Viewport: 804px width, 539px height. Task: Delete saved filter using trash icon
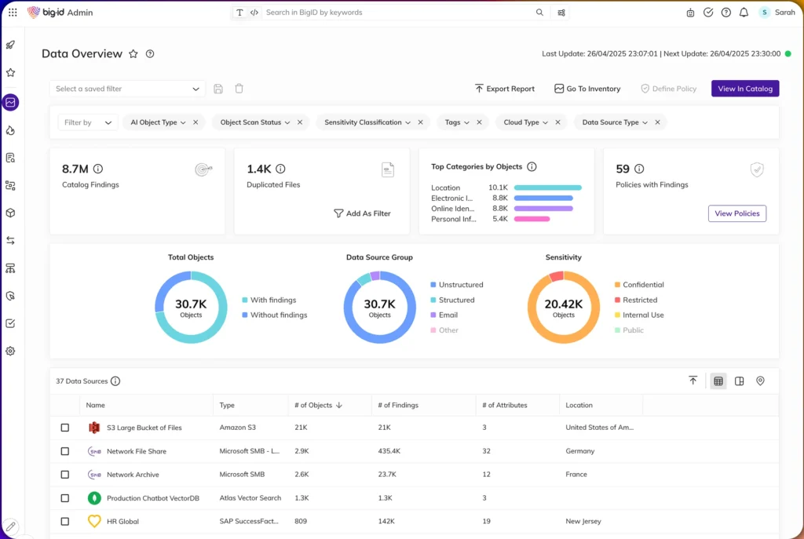[239, 89]
